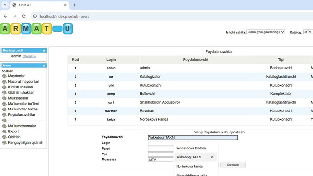The image size is (313, 176).
Task: Open Ma`lumotlar bo`limi menu item
Action: click(23, 104)
